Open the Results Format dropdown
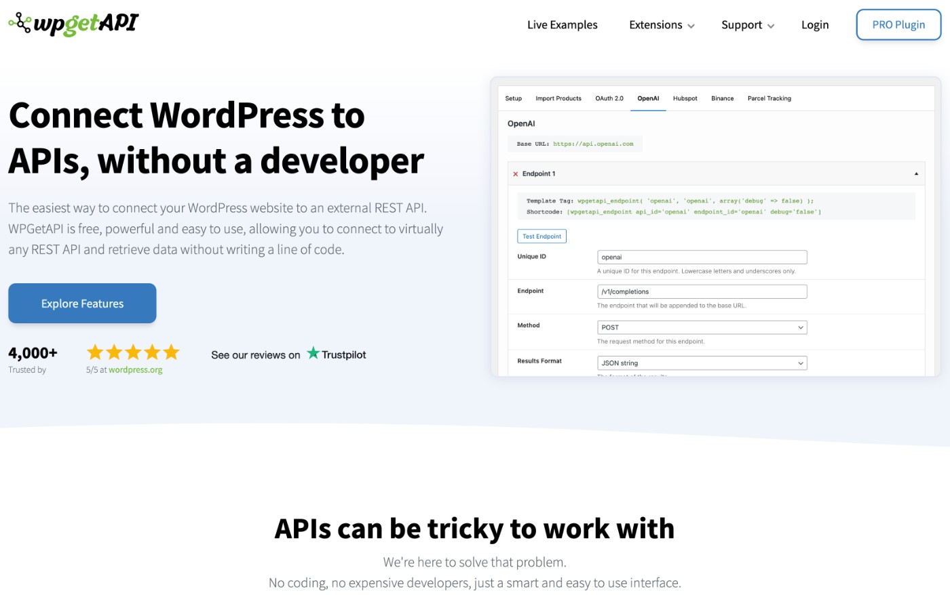This screenshot has height=595, width=950. [702, 363]
